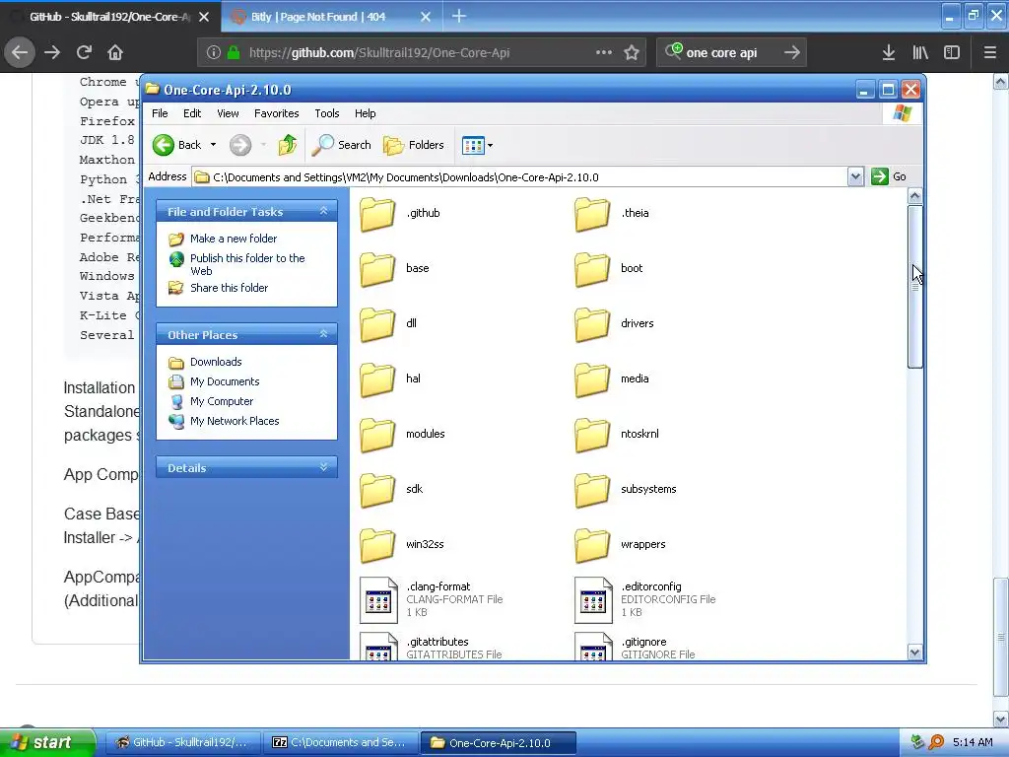The image size is (1009, 757).
Task: Select the hal folder icon
Action: click(x=377, y=379)
